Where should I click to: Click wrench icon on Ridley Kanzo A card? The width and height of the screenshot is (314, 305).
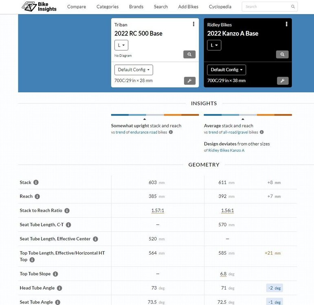282,81
